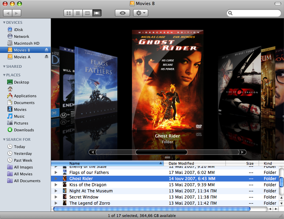Open Applications in the sidebar
This screenshot has height=219, width=284.
click(x=25, y=96)
